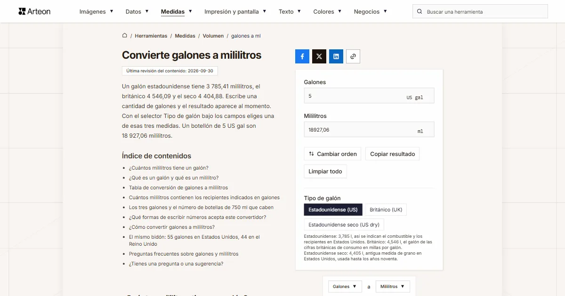This screenshot has width=565, height=296.
Task: Go to ¿Tienes una pregunta o una sugerencia?
Action: click(x=176, y=264)
